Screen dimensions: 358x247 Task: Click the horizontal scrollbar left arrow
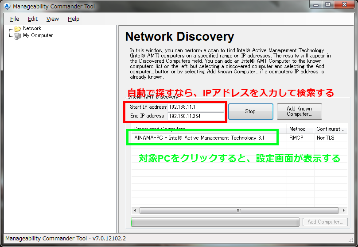tap(135, 211)
